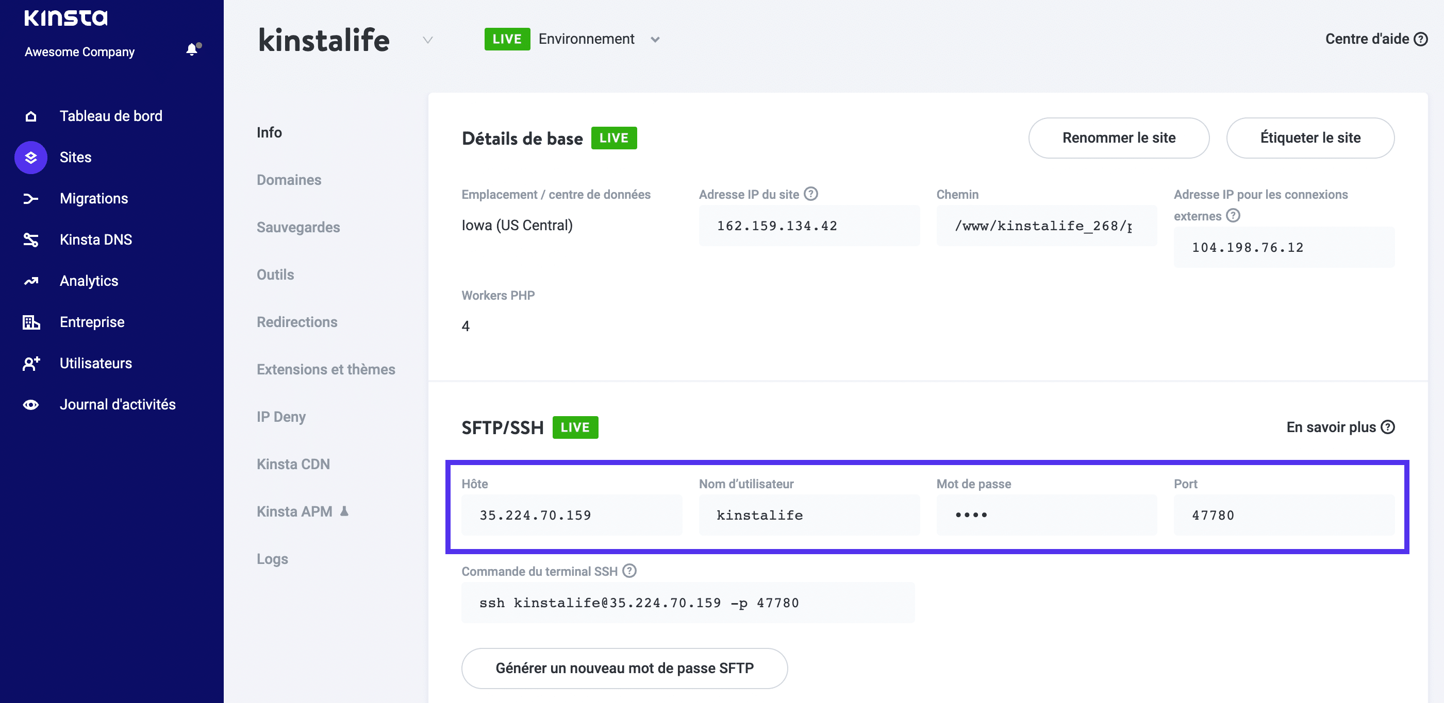Image resolution: width=1444 pixels, height=703 pixels.
Task: Click Chemin path field /www/kinstalife_268
Action: click(x=1046, y=226)
